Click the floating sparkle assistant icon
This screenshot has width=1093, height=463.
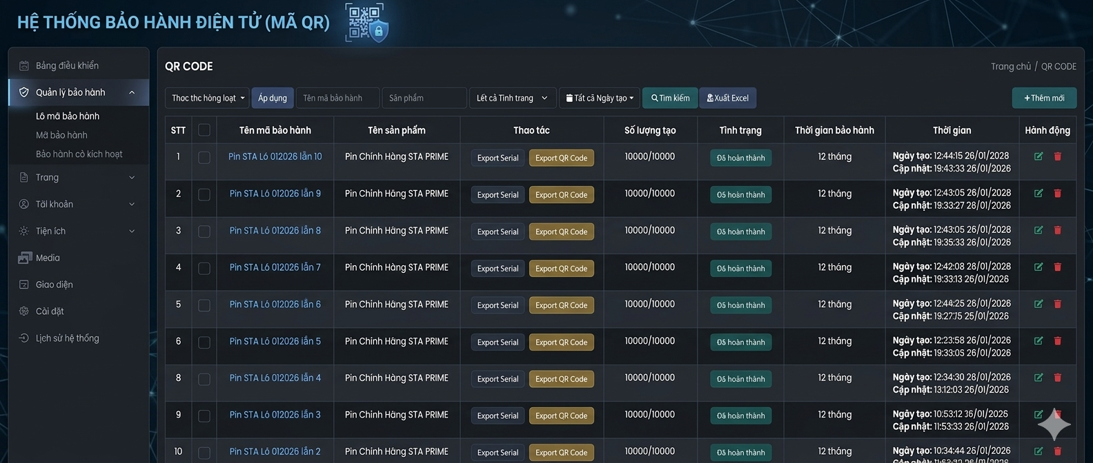coord(1054,424)
